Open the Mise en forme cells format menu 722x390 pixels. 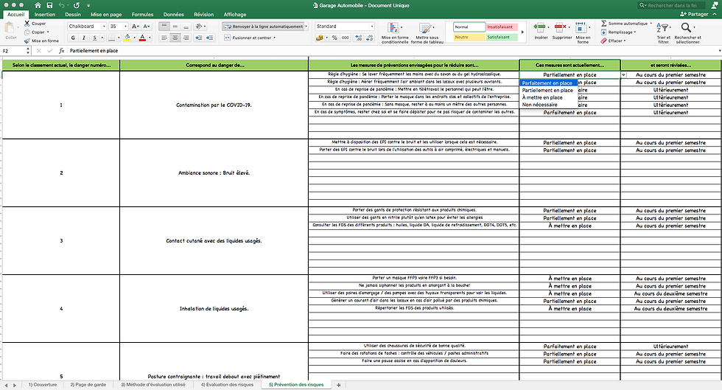(x=583, y=32)
